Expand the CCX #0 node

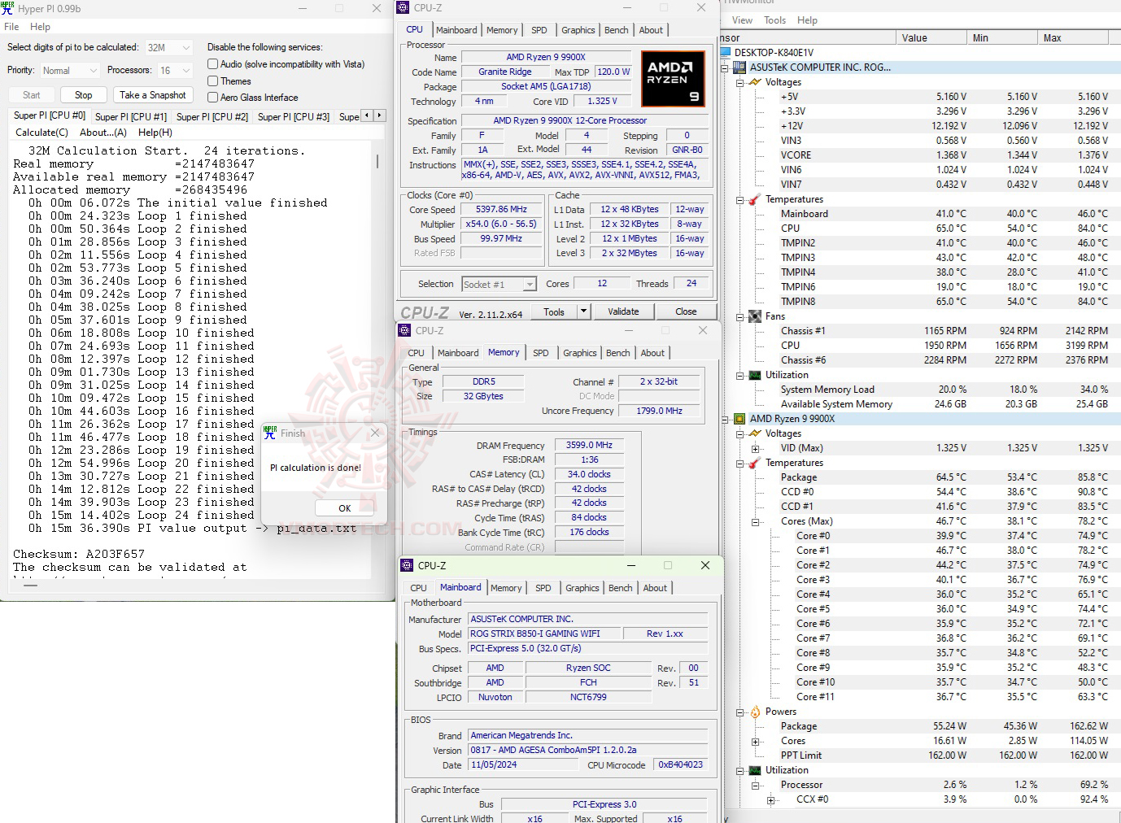tap(770, 799)
